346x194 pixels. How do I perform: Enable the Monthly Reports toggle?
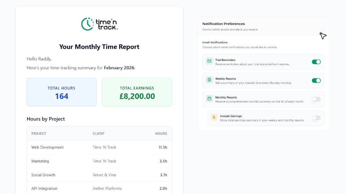[316, 99]
